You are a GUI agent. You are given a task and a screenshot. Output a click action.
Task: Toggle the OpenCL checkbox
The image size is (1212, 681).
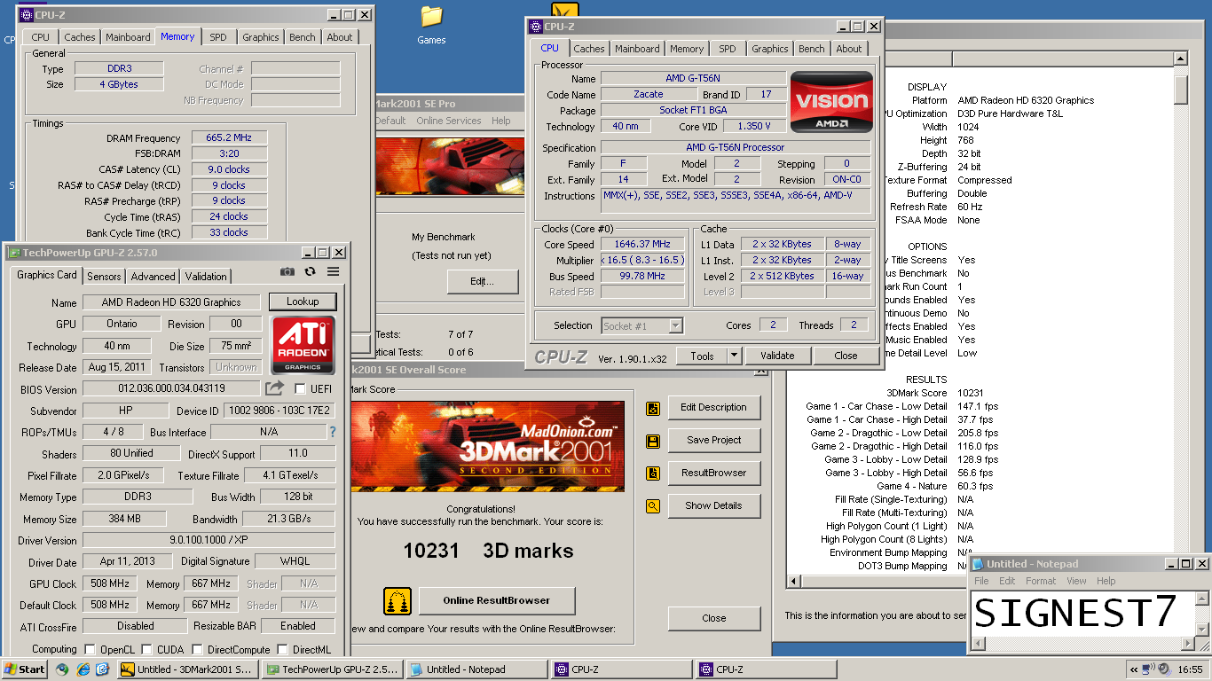(x=90, y=650)
